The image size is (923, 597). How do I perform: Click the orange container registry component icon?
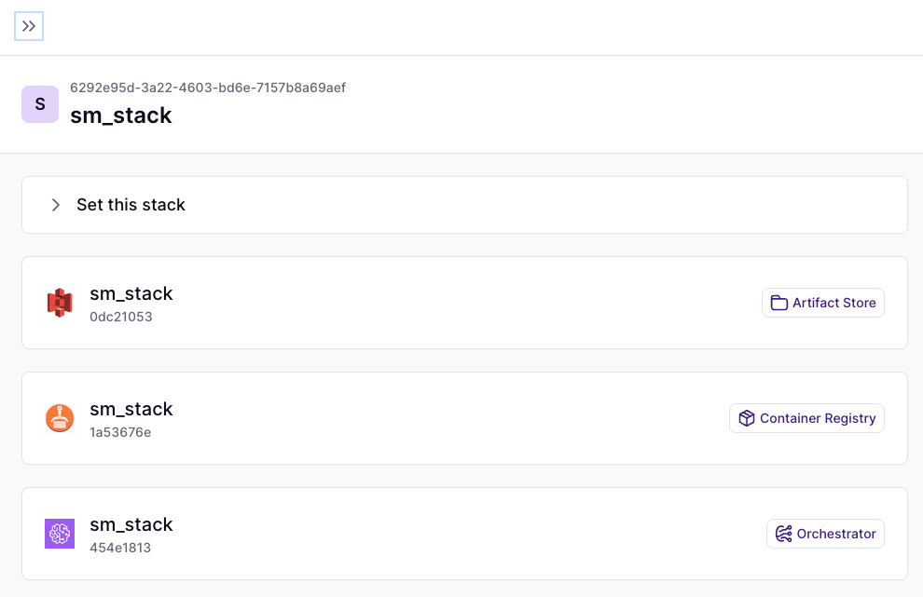tap(60, 418)
